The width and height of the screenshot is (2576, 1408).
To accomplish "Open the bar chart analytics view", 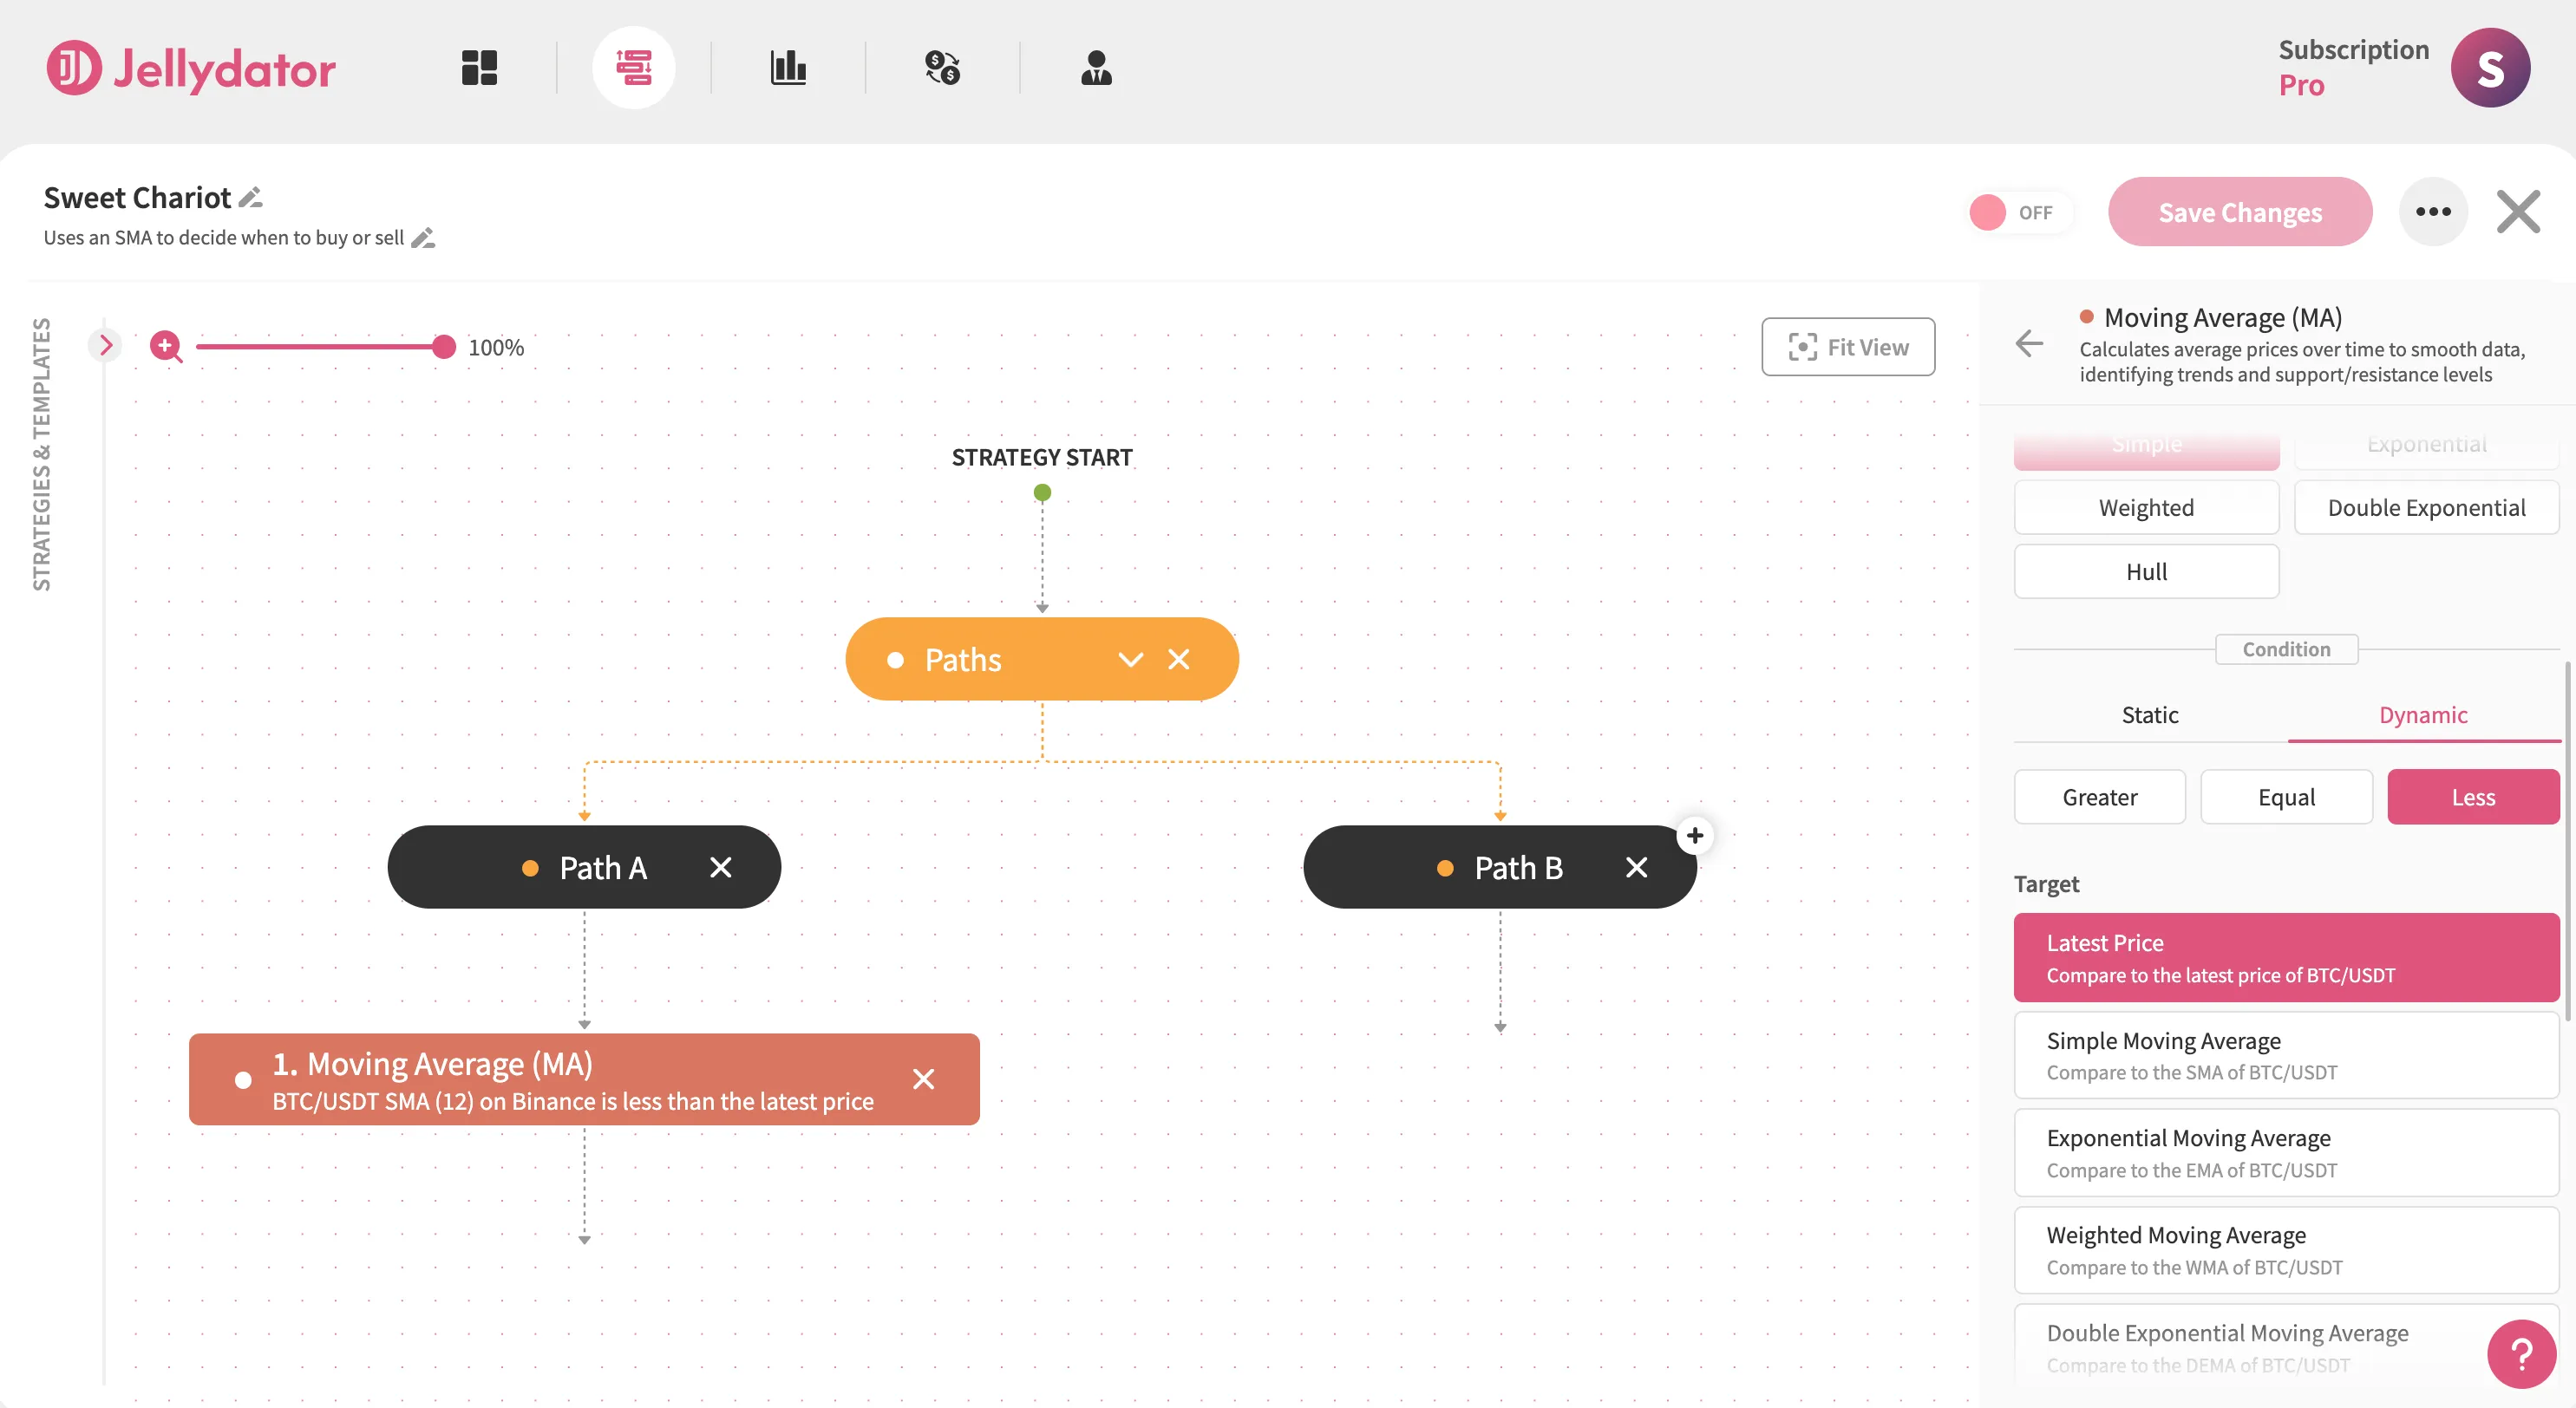I will coord(788,67).
